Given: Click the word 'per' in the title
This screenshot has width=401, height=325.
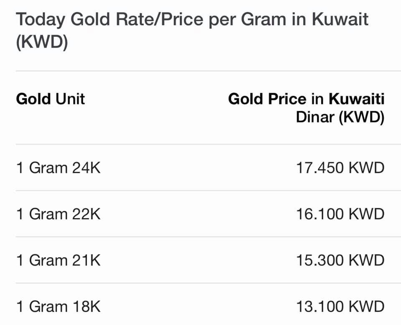Looking at the screenshot, I should [222, 21].
